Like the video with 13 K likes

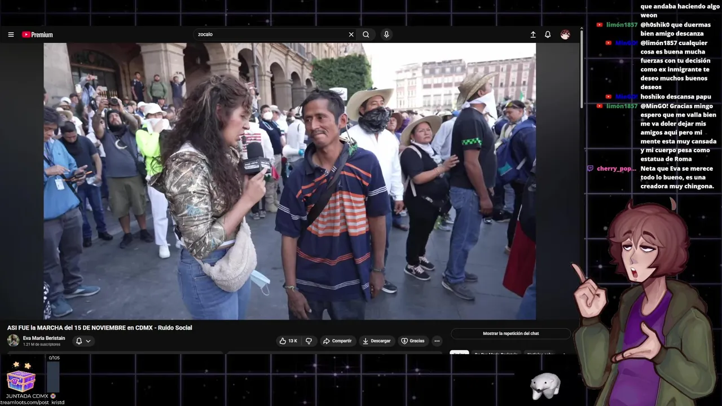click(288, 341)
